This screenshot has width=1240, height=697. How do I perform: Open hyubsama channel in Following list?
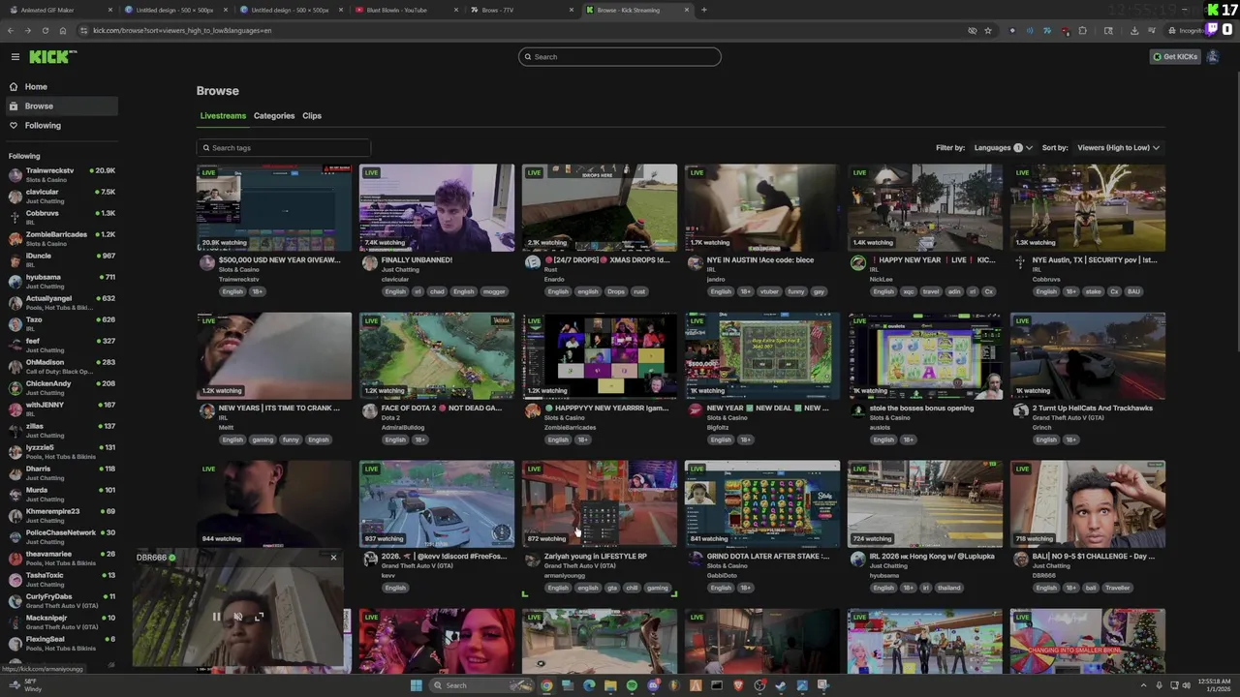[62, 281]
